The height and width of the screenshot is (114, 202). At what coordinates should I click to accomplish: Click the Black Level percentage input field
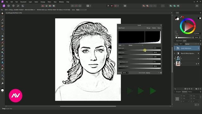point(157,48)
